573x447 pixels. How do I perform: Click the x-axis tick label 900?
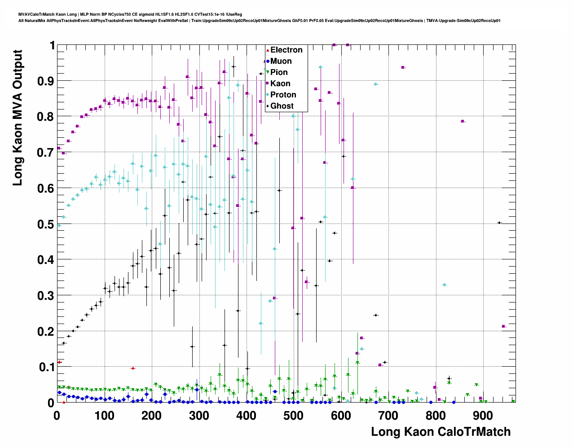(483, 416)
